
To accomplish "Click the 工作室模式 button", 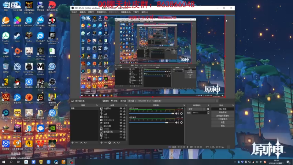I will (x=223, y=119).
